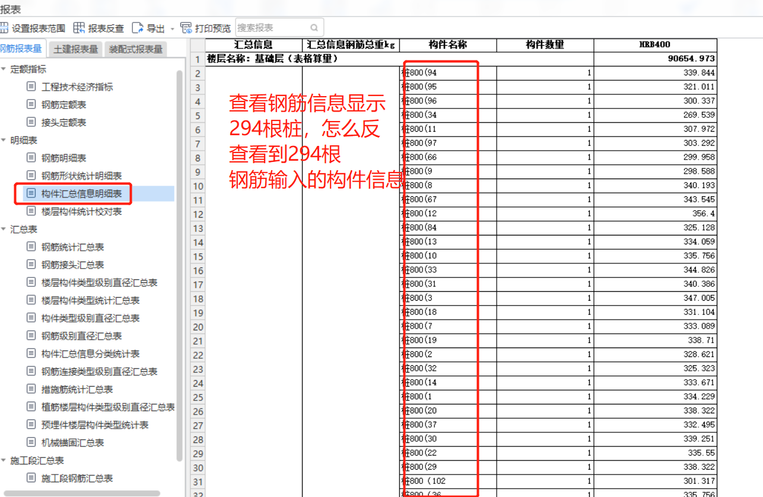
Task: Click the 打印预览 print preview icon
Action: point(186,28)
